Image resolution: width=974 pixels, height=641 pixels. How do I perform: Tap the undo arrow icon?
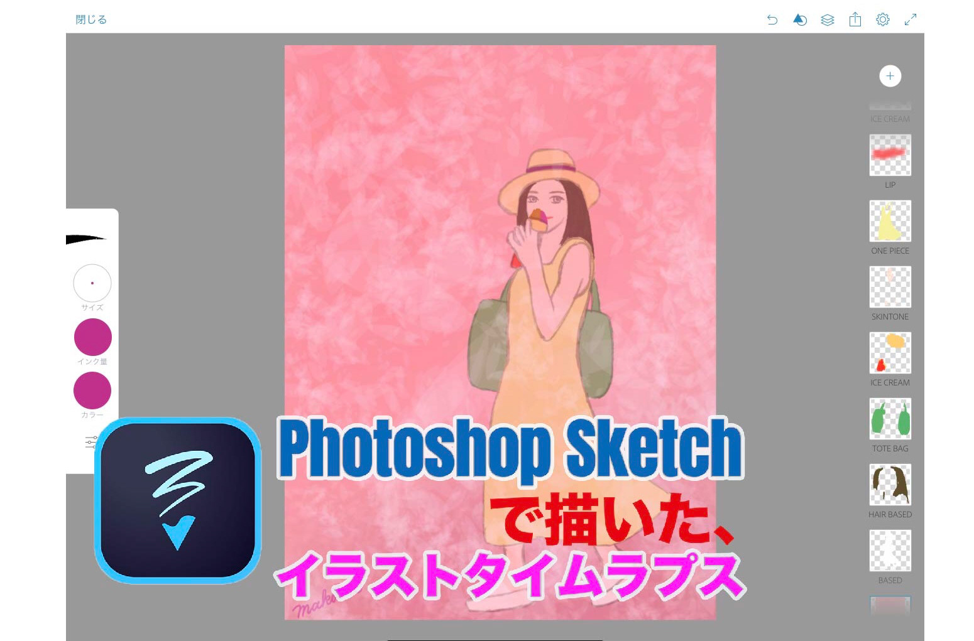click(x=772, y=20)
